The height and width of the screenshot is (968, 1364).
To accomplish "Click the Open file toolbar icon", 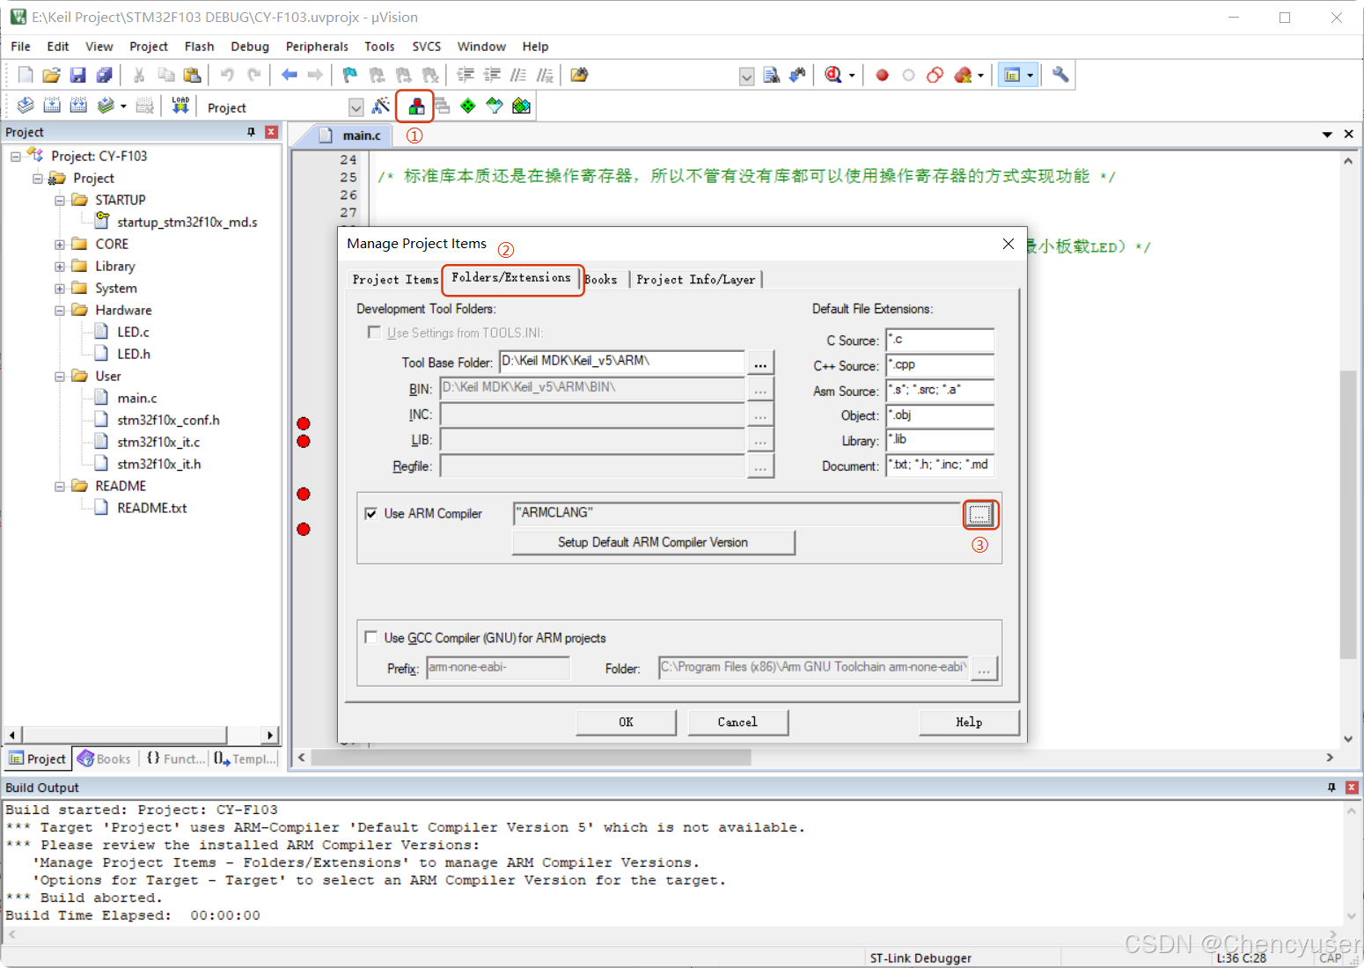I will (51, 76).
